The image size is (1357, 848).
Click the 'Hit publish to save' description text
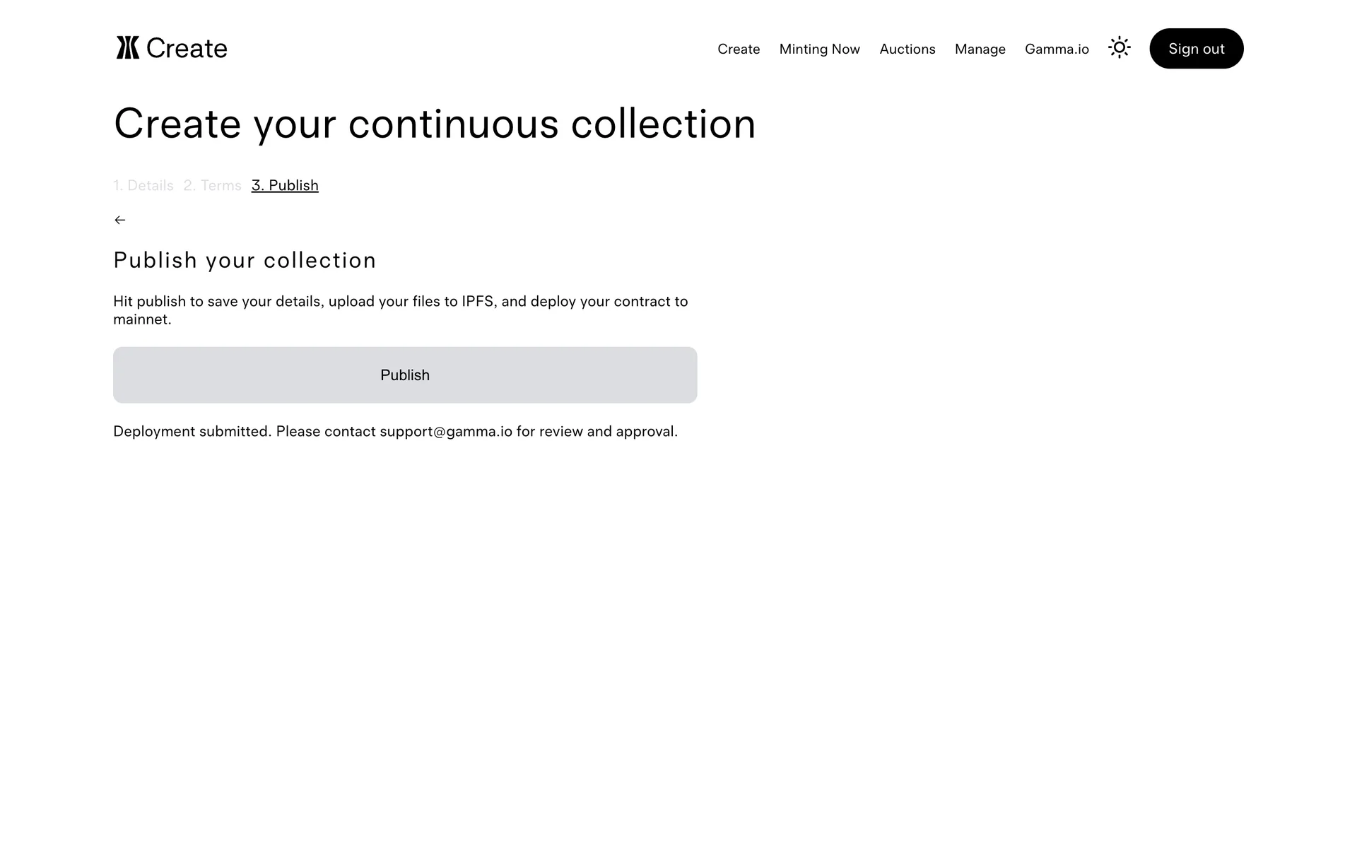(x=400, y=301)
